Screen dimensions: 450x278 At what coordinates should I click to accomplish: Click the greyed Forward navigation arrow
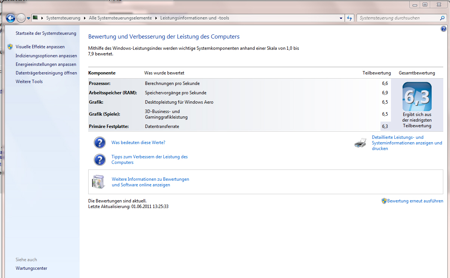click(x=21, y=18)
